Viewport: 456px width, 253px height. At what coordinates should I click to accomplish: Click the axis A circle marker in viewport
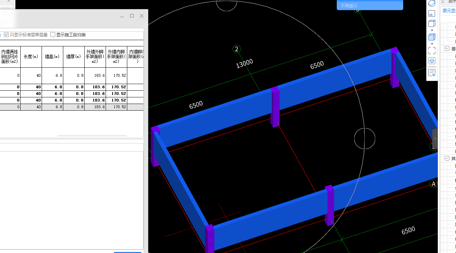[434, 184]
